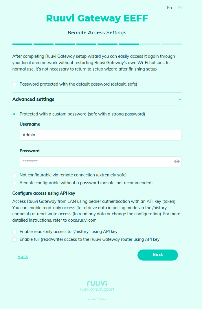Select remote configurable without a password

click(14, 183)
